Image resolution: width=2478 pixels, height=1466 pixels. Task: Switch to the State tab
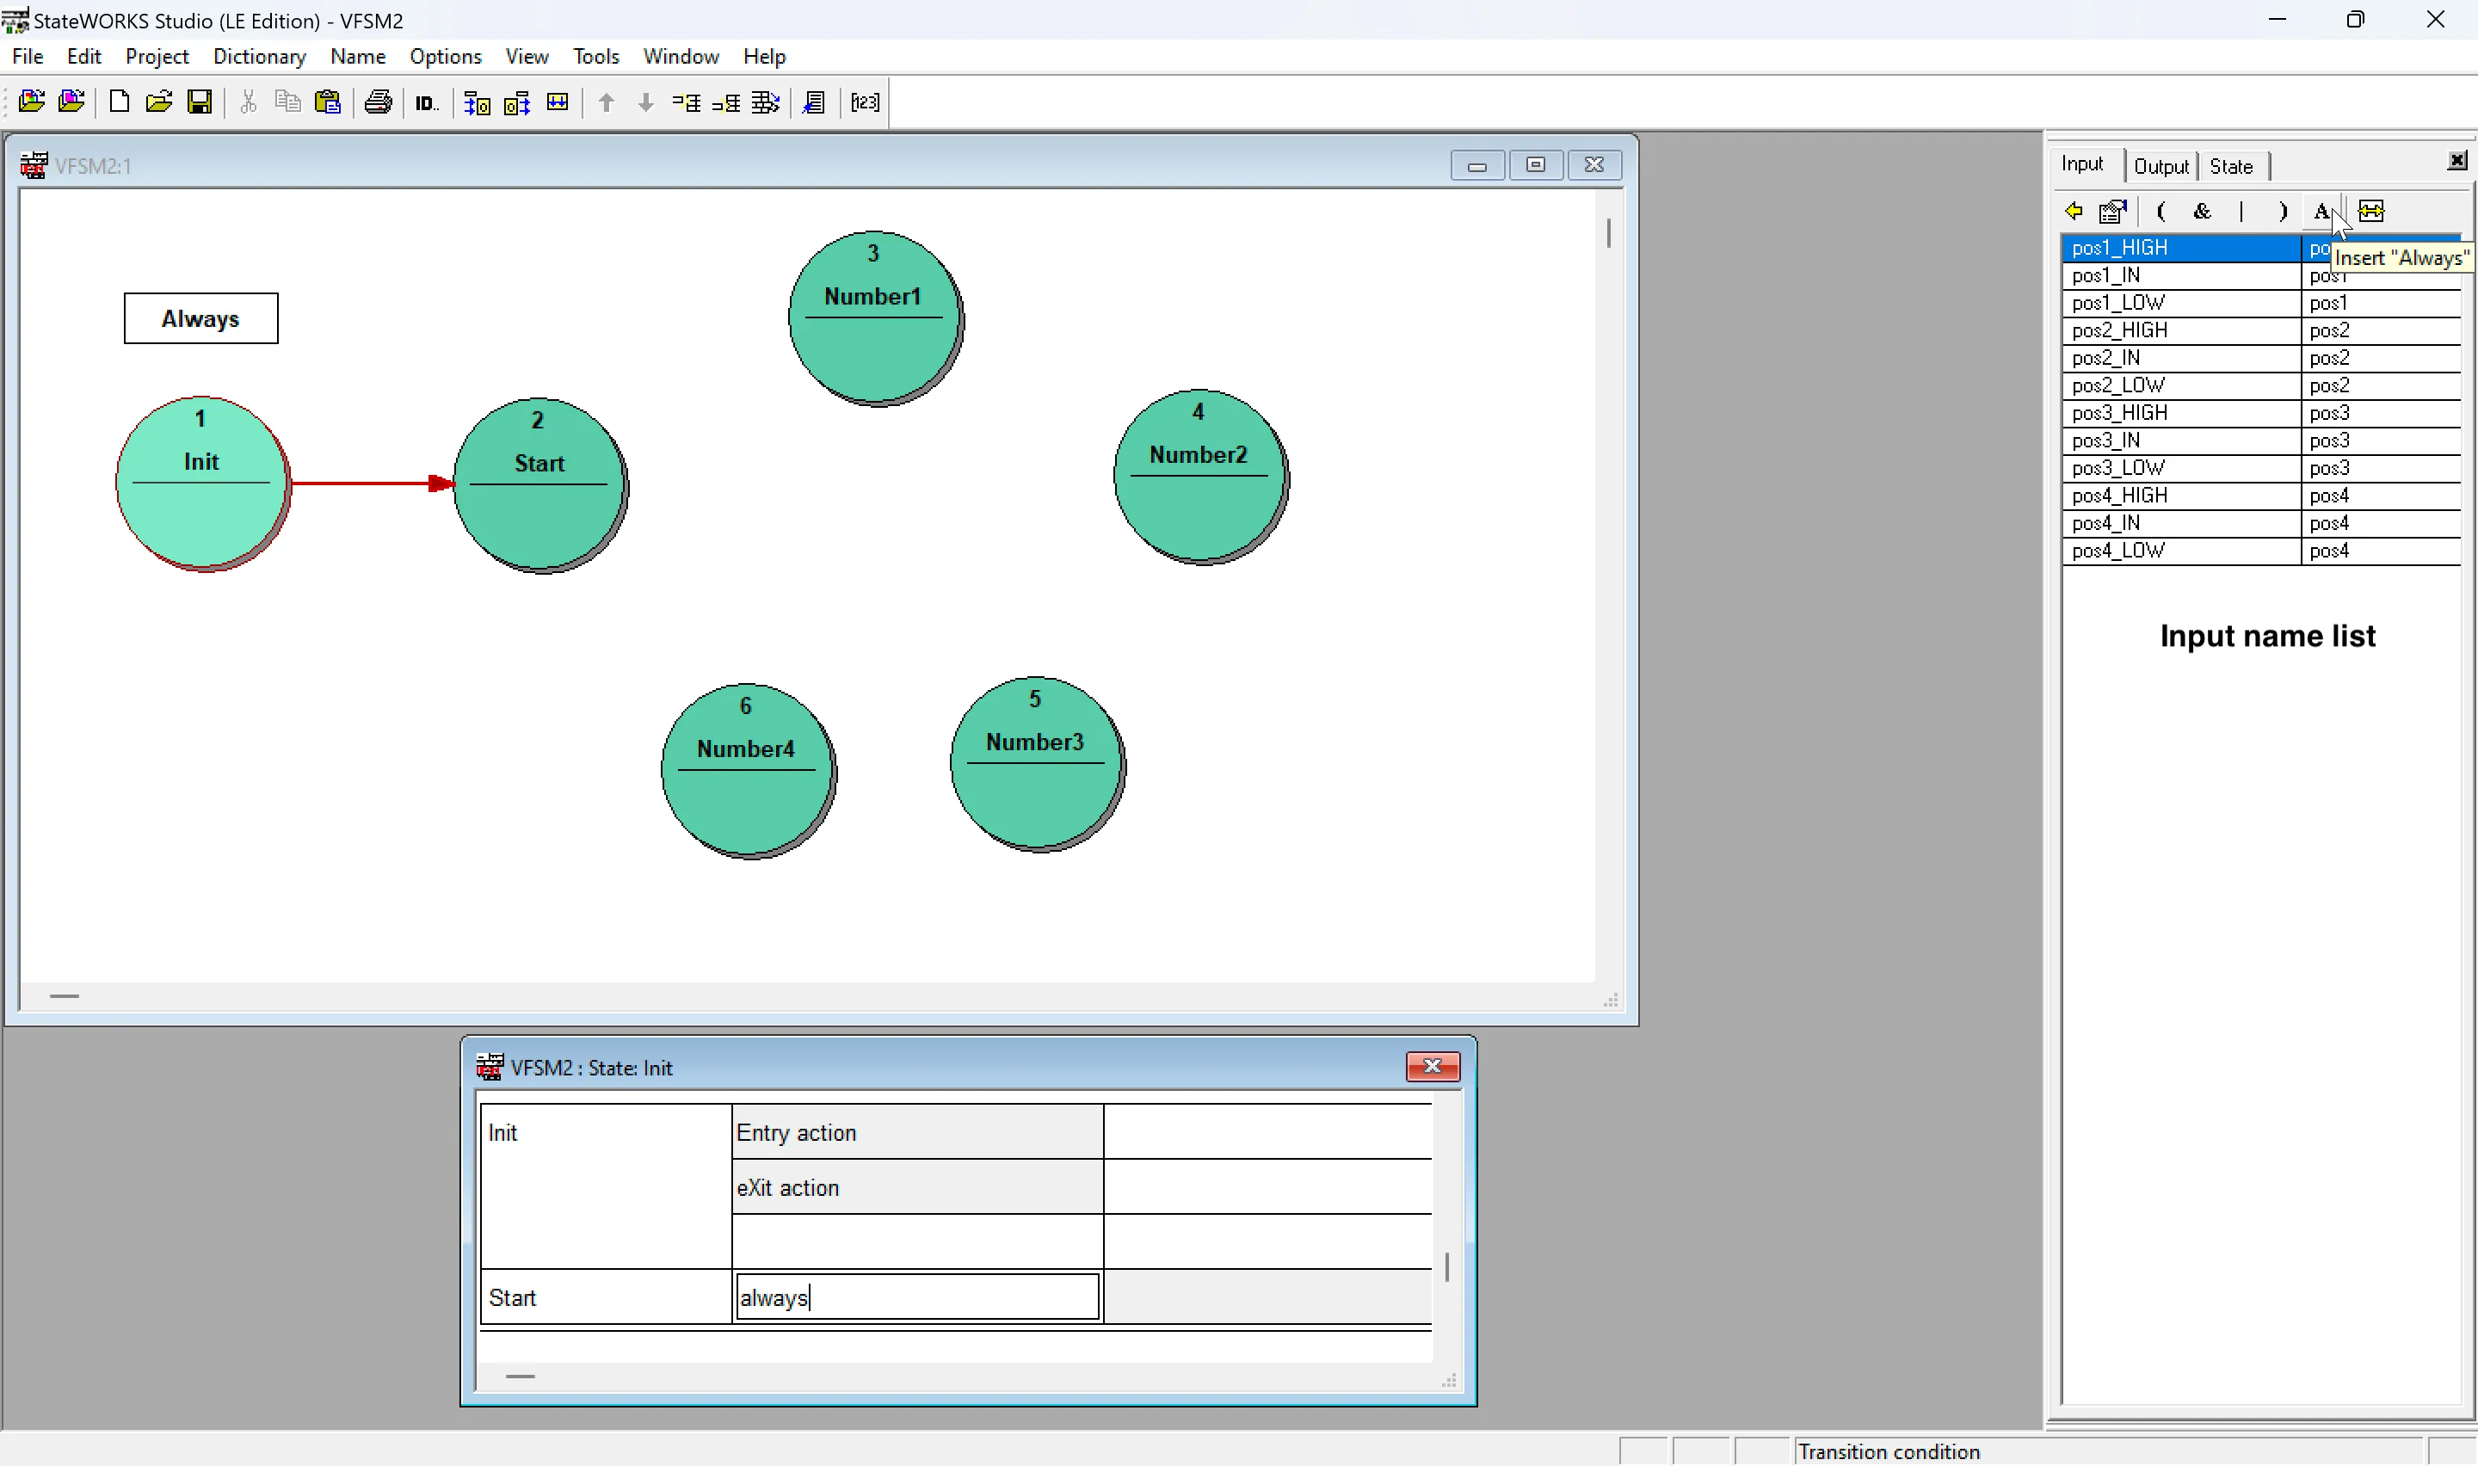pos(2233,166)
